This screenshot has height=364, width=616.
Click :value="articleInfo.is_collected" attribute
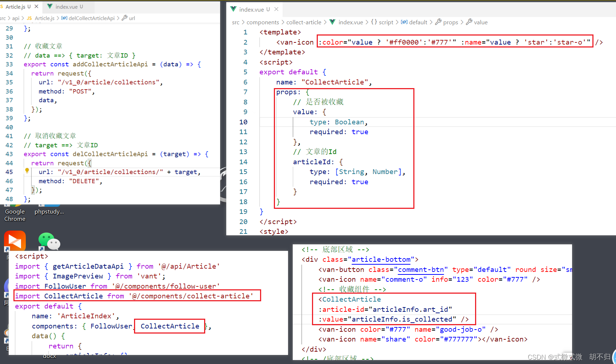(x=387, y=319)
